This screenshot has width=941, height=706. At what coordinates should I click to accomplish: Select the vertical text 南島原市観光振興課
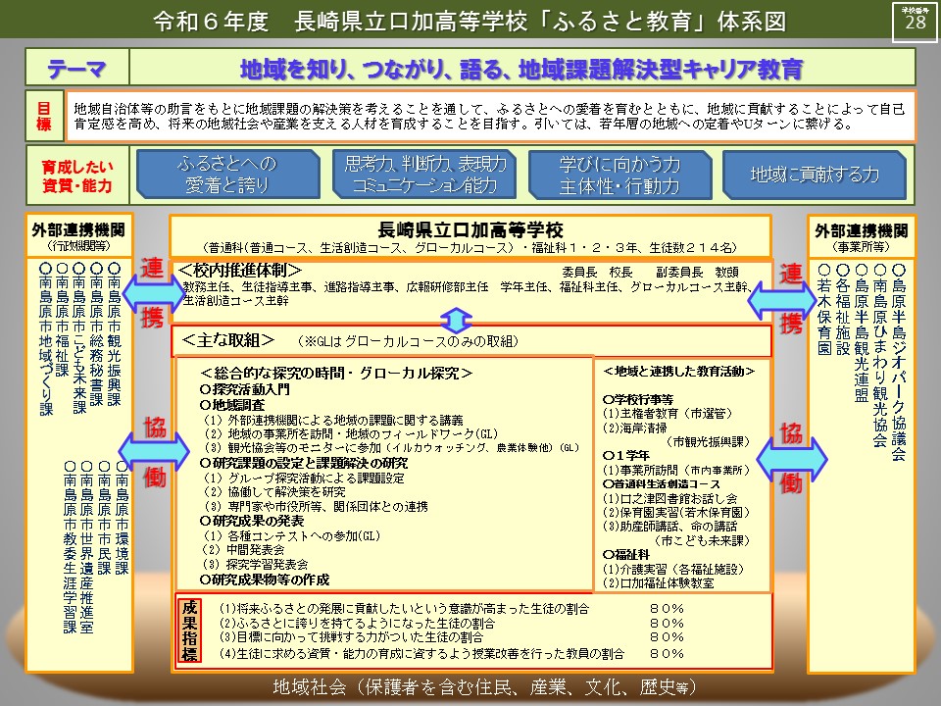point(114,334)
